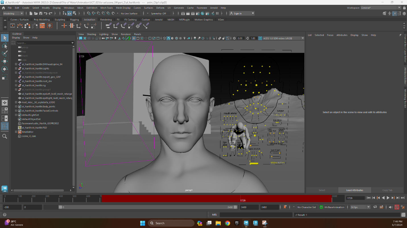Click the Load Attributes button
The width and height of the screenshot is (407, 228).
[354, 190]
